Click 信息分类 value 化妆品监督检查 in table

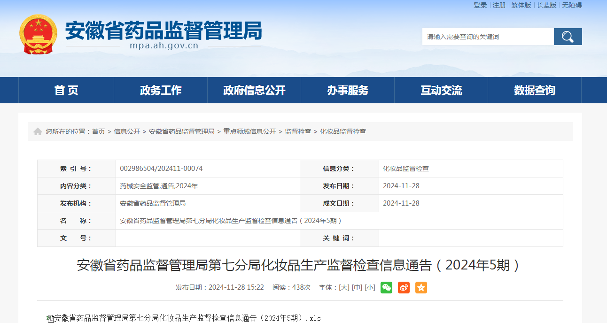coord(406,169)
